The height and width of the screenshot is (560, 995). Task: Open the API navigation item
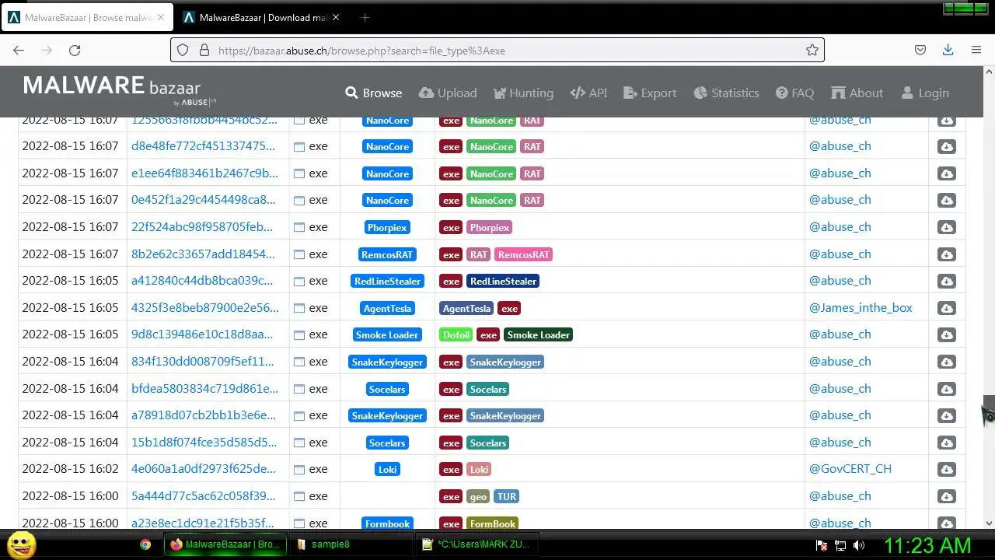[x=588, y=93]
